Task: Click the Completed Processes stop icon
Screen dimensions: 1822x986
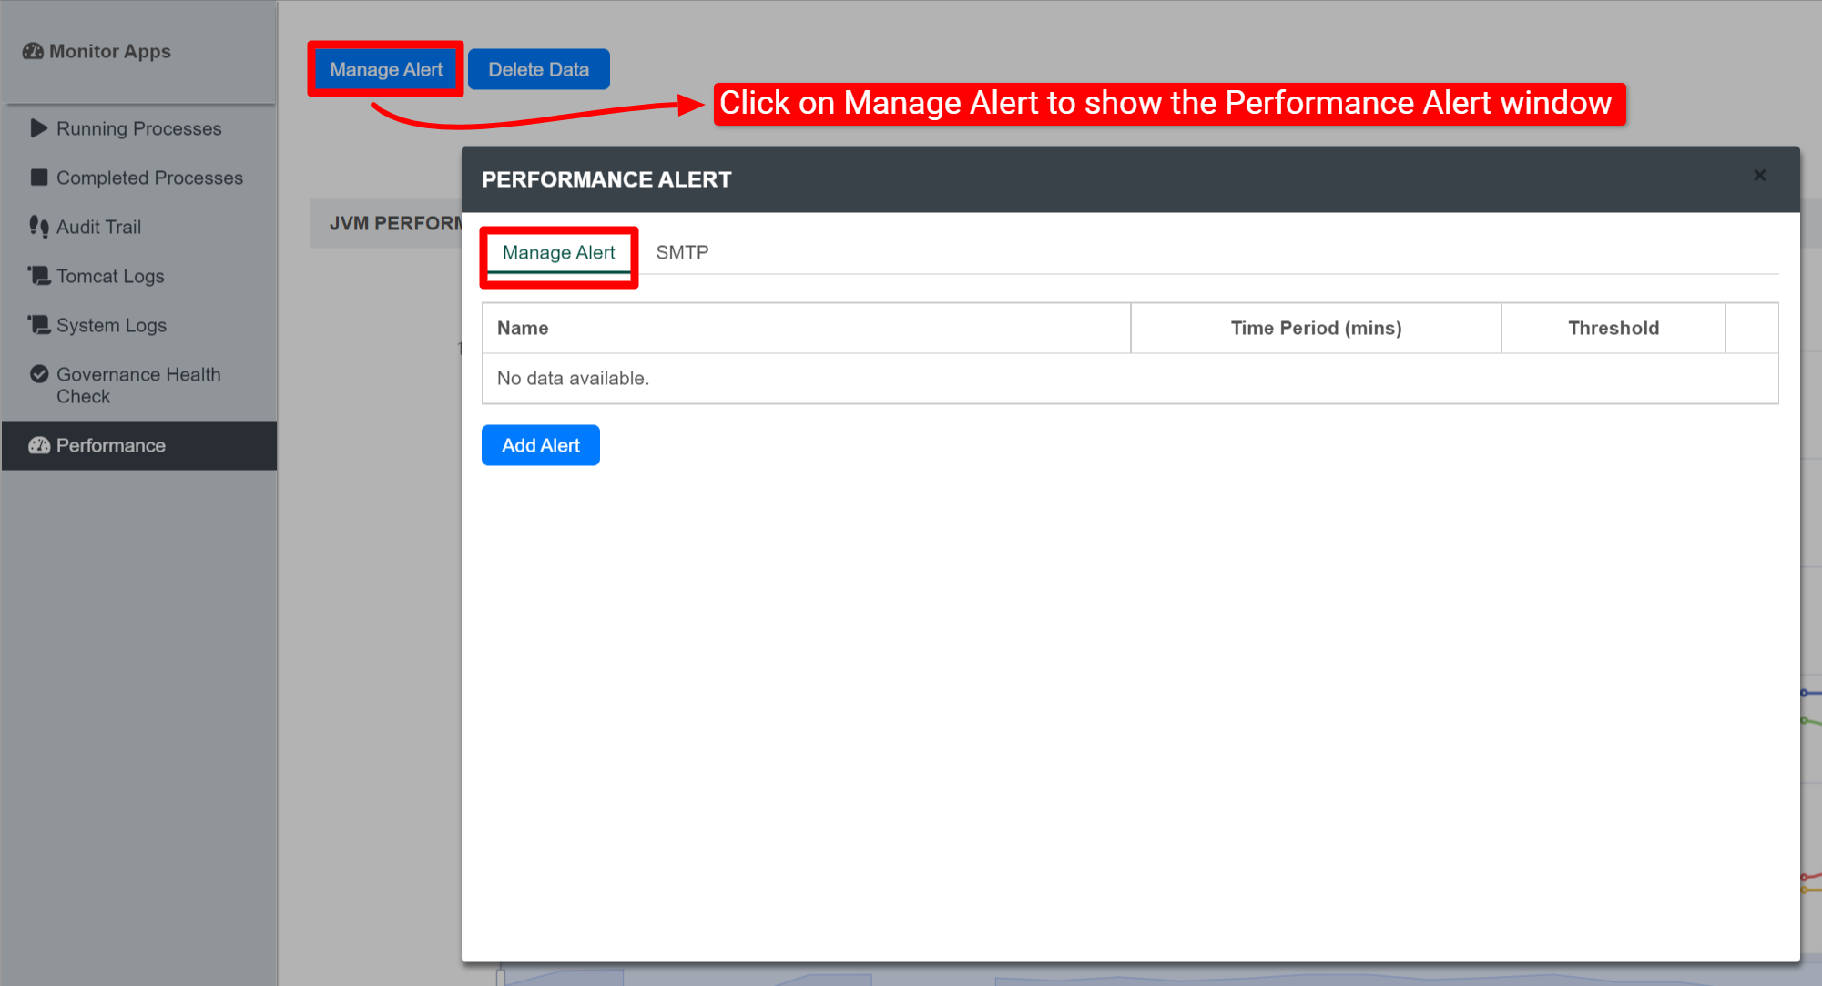Action: tap(38, 178)
